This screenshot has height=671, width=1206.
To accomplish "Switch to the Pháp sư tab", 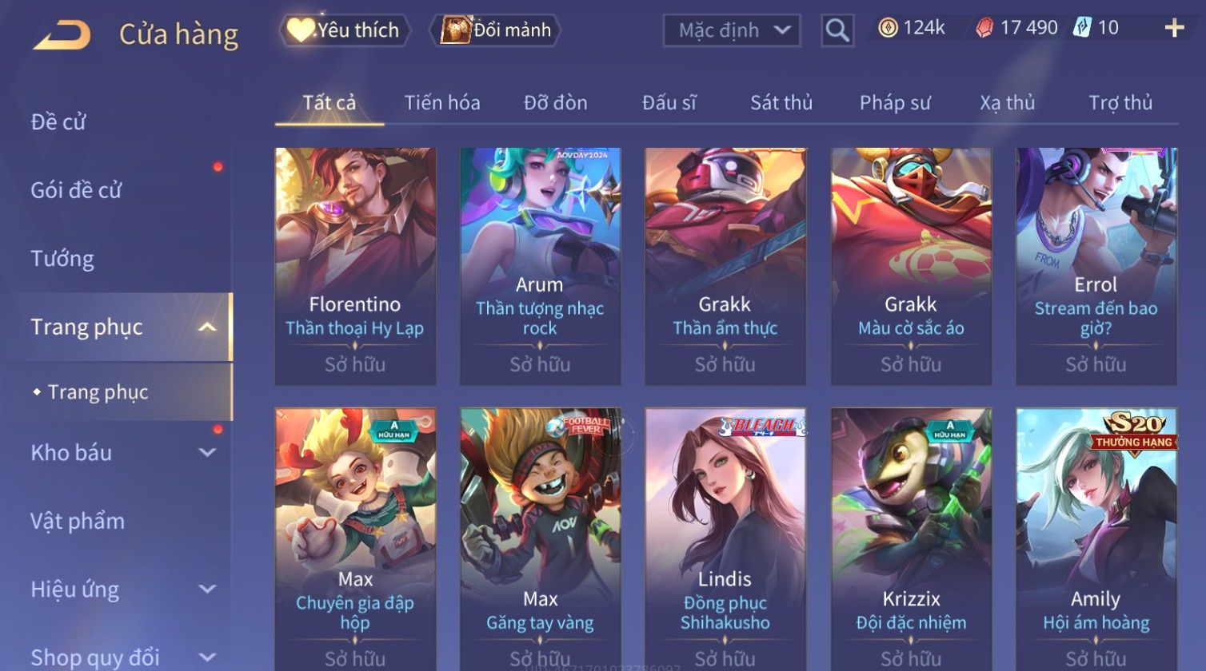I will point(895,103).
